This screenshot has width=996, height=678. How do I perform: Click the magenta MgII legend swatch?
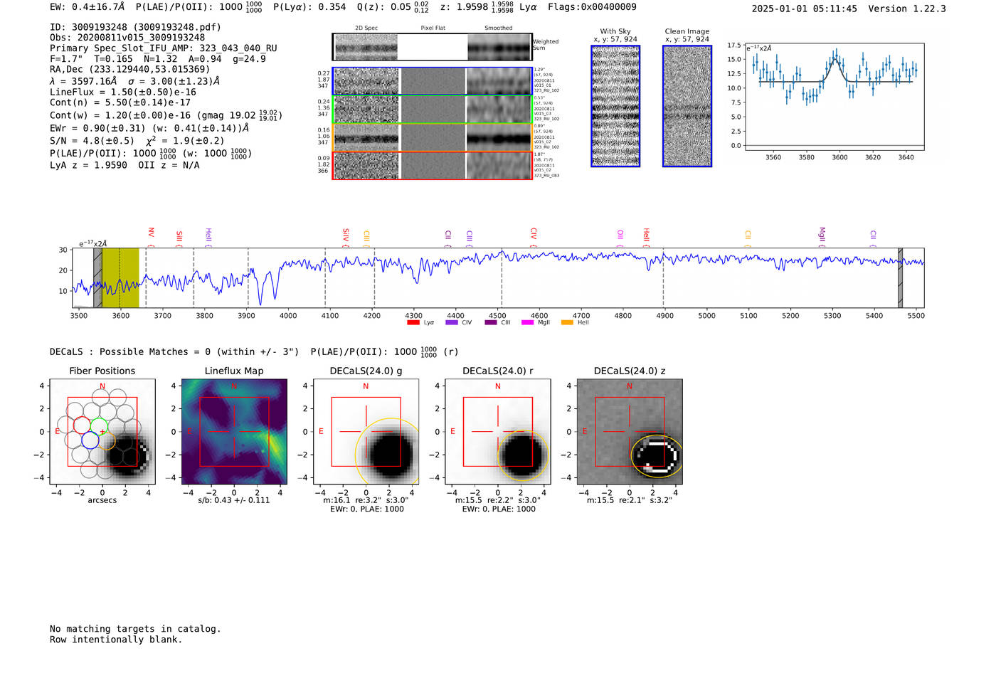pos(527,323)
